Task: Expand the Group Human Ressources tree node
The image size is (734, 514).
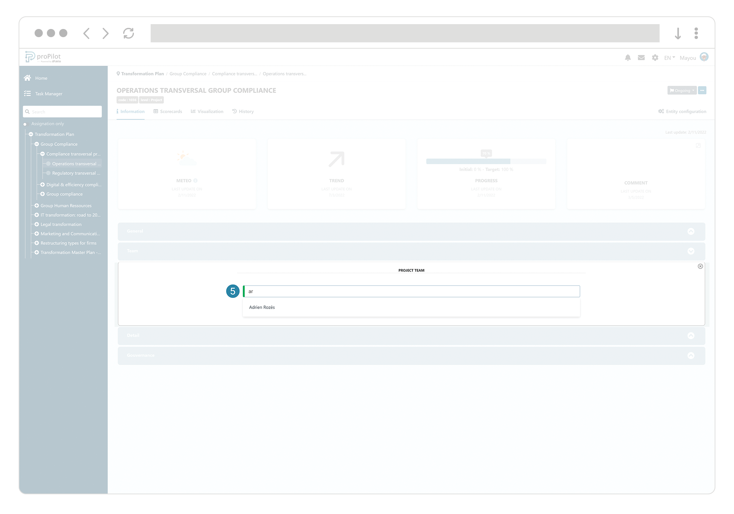Action: (x=36, y=205)
